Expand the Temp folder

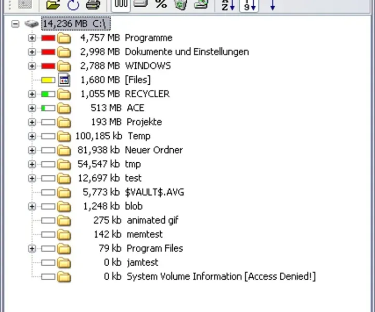coord(32,136)
